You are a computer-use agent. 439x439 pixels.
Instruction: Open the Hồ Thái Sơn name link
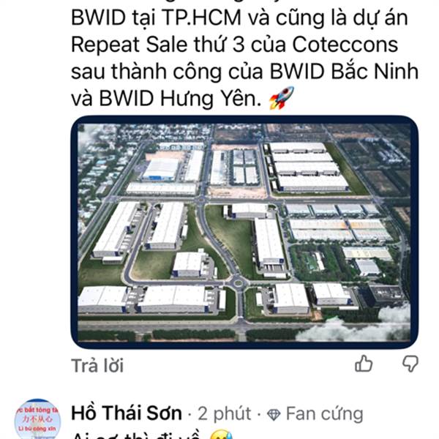(127, 413)
